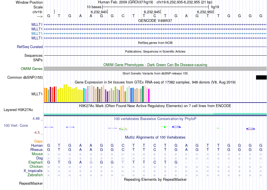
Task: Select the Window Position label
Action: click(x=29, y=2)
